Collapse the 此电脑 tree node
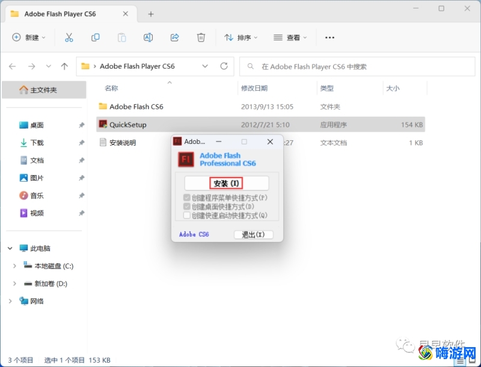Image resolution: width=481 pixels, height=367 pixels. pyautogui.click(x=10, y=248)
